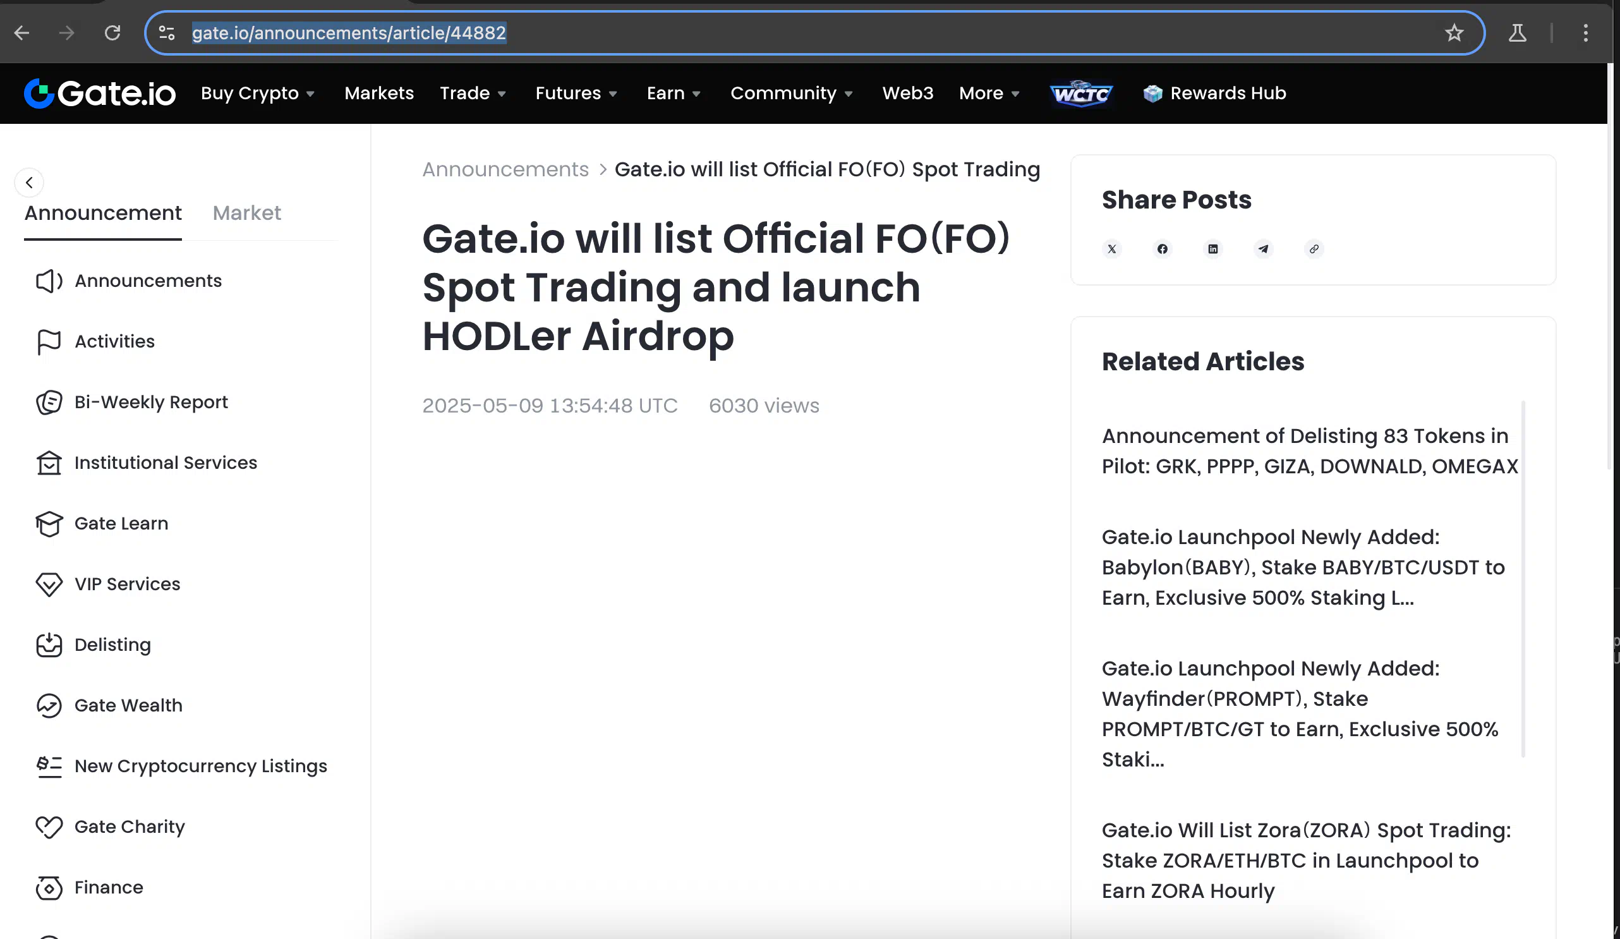Open the Web3 page
Screen dimensions: 1620x939
tap(908, 94)
